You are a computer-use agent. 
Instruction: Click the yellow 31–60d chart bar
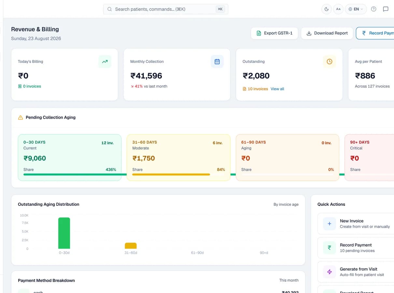[131, 246]
